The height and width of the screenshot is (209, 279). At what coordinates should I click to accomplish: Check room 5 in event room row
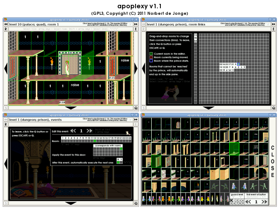click(x=75, y=141)
